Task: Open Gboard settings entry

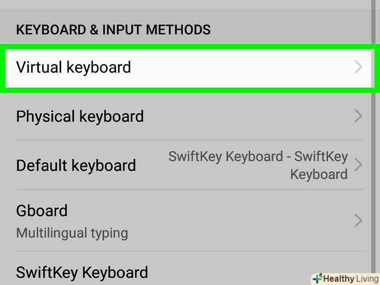Action: 42,211
